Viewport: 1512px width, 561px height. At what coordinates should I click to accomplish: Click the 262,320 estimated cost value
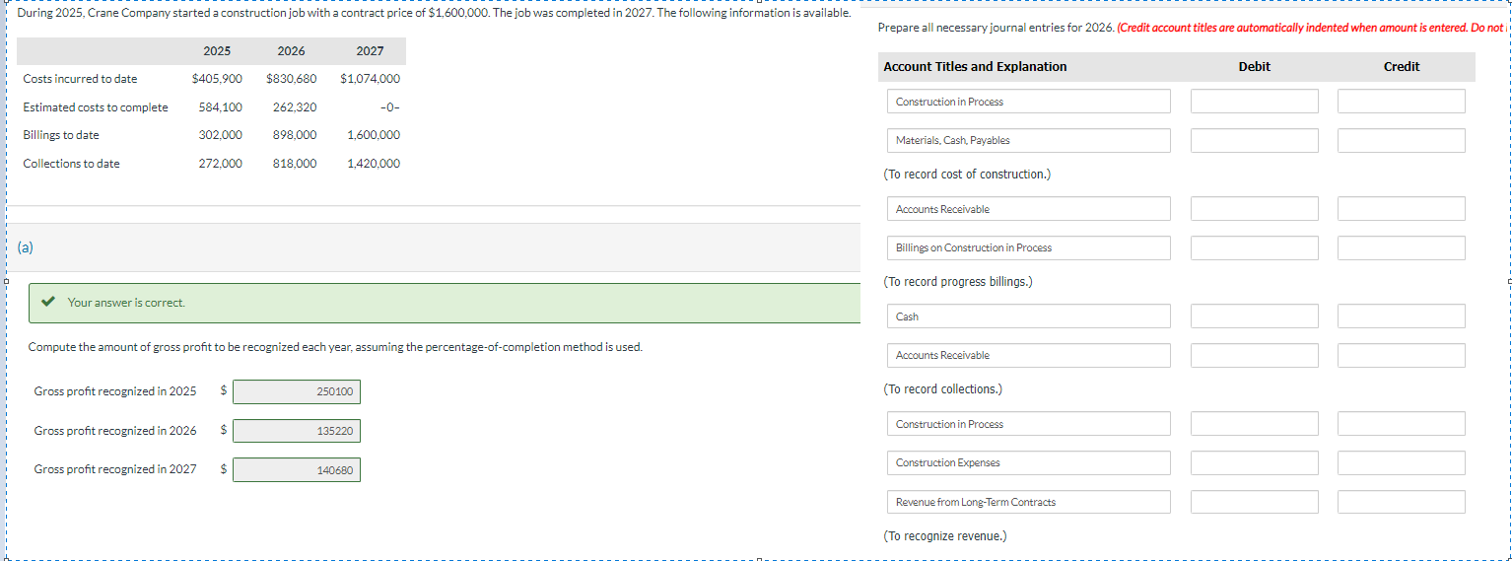click(x=295, y=107)
